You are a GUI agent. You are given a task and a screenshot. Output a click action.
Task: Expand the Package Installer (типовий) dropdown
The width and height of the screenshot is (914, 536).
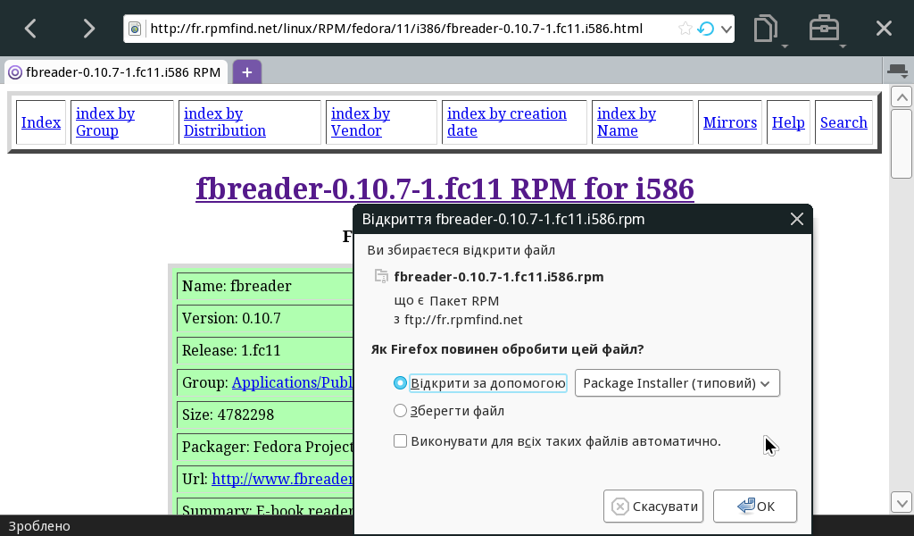pos(677,383)
